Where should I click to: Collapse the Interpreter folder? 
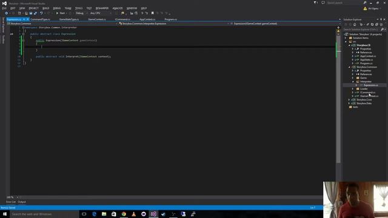point(353,82)
